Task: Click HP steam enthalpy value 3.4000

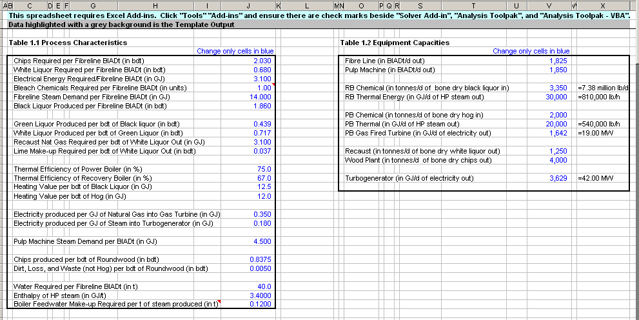Action: coord(261,295)
